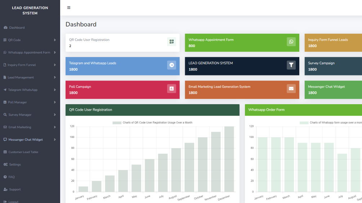Click the Whatsapp Order Form chart header
This screenshot has height=203, width=362.
pyautogui.click(x=303, y=110)
